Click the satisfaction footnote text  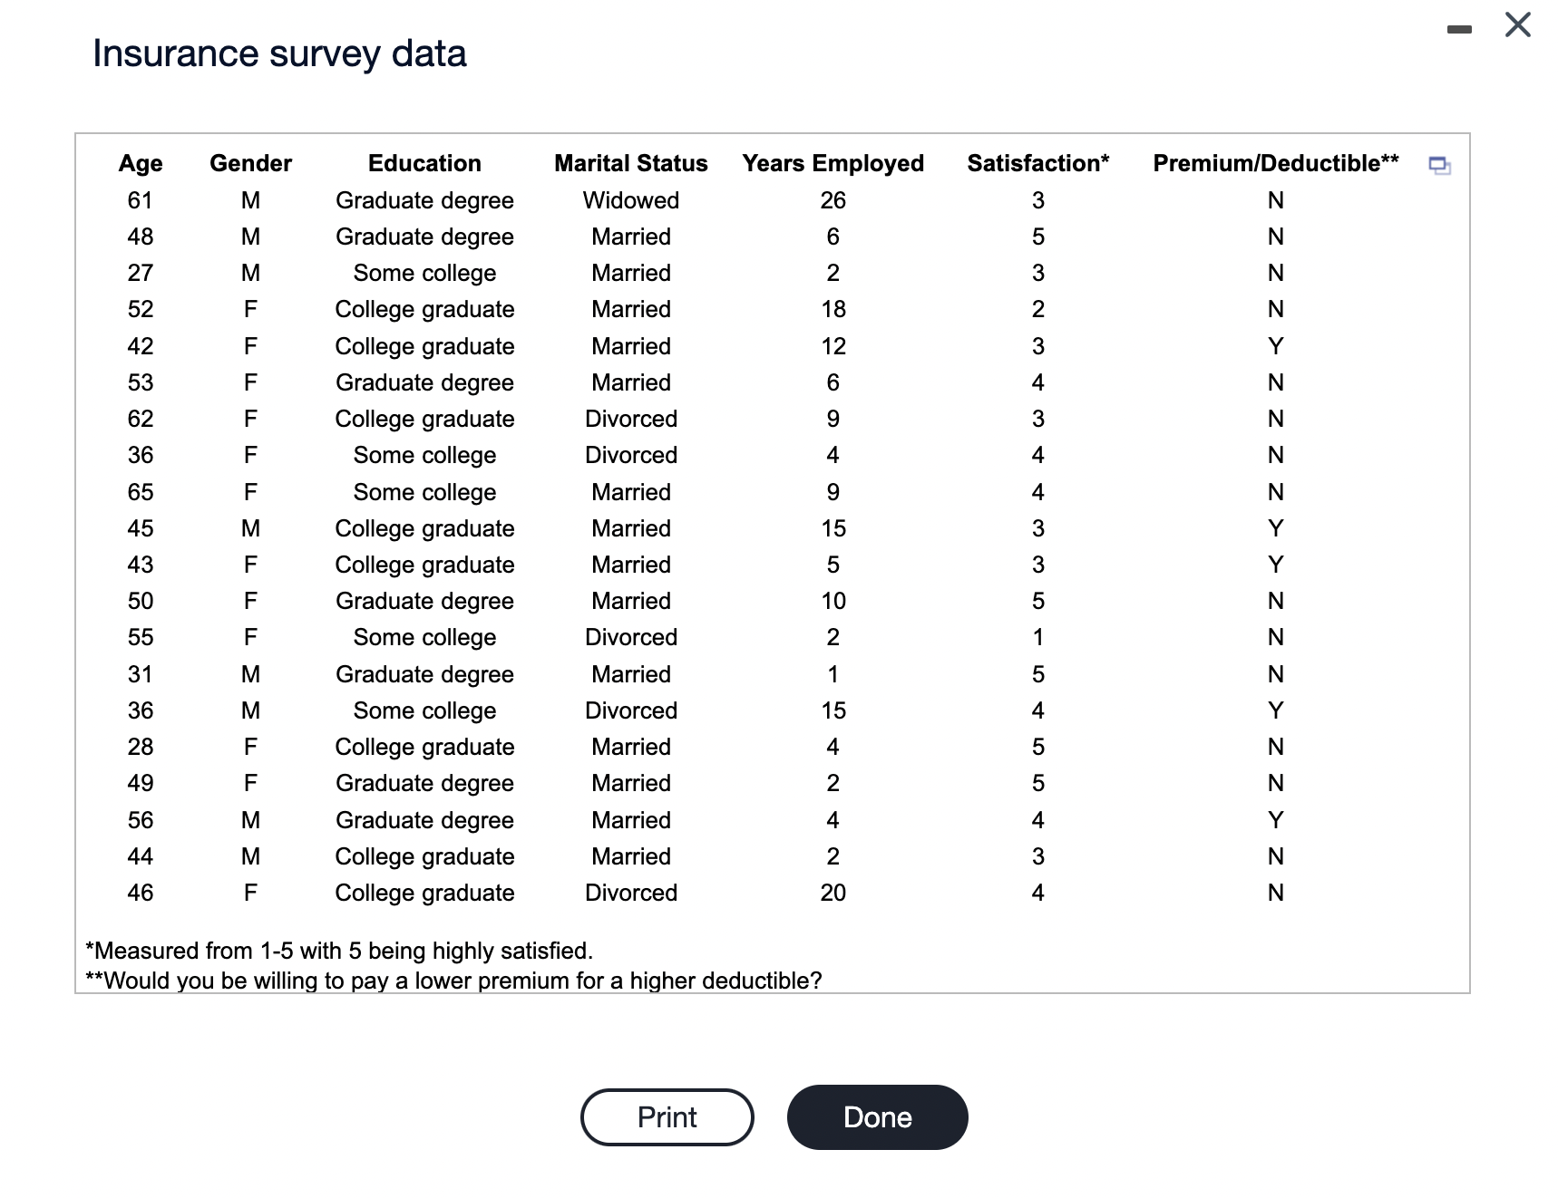tap(338, 952)
